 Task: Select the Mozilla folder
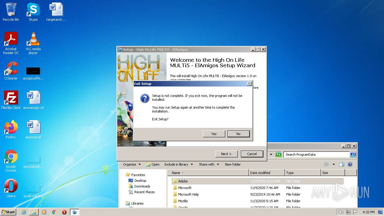coord(257,201)
